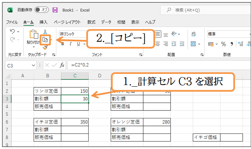Screen dimensions: 251x149
Task: Click the font name box 游ゴシック
Action: pyautogui.click(x=73, y=34)
